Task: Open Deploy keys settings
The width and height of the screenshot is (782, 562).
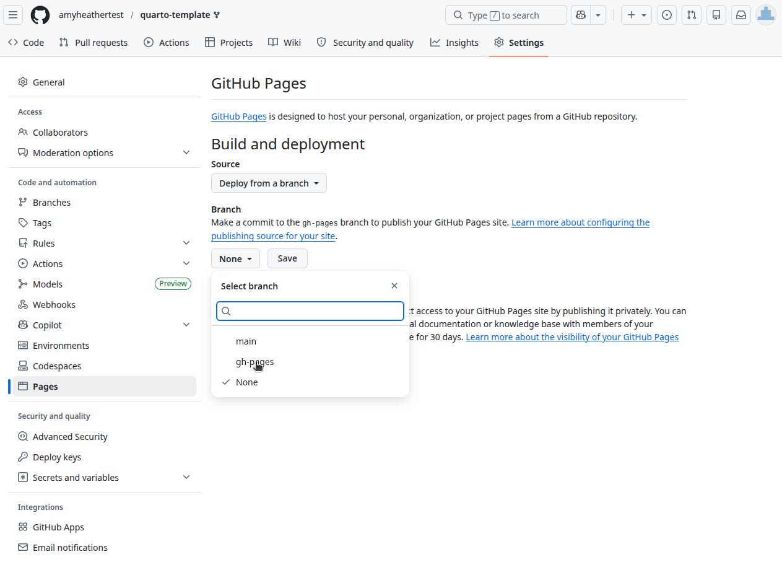Action: pyautogui.click(x=105, y=457)
